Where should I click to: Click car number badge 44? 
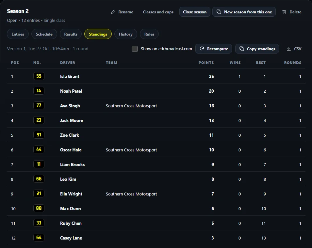tap(39, 150)
